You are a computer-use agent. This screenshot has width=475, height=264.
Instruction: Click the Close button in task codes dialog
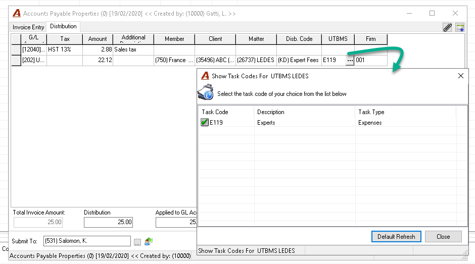pos(443,236)
